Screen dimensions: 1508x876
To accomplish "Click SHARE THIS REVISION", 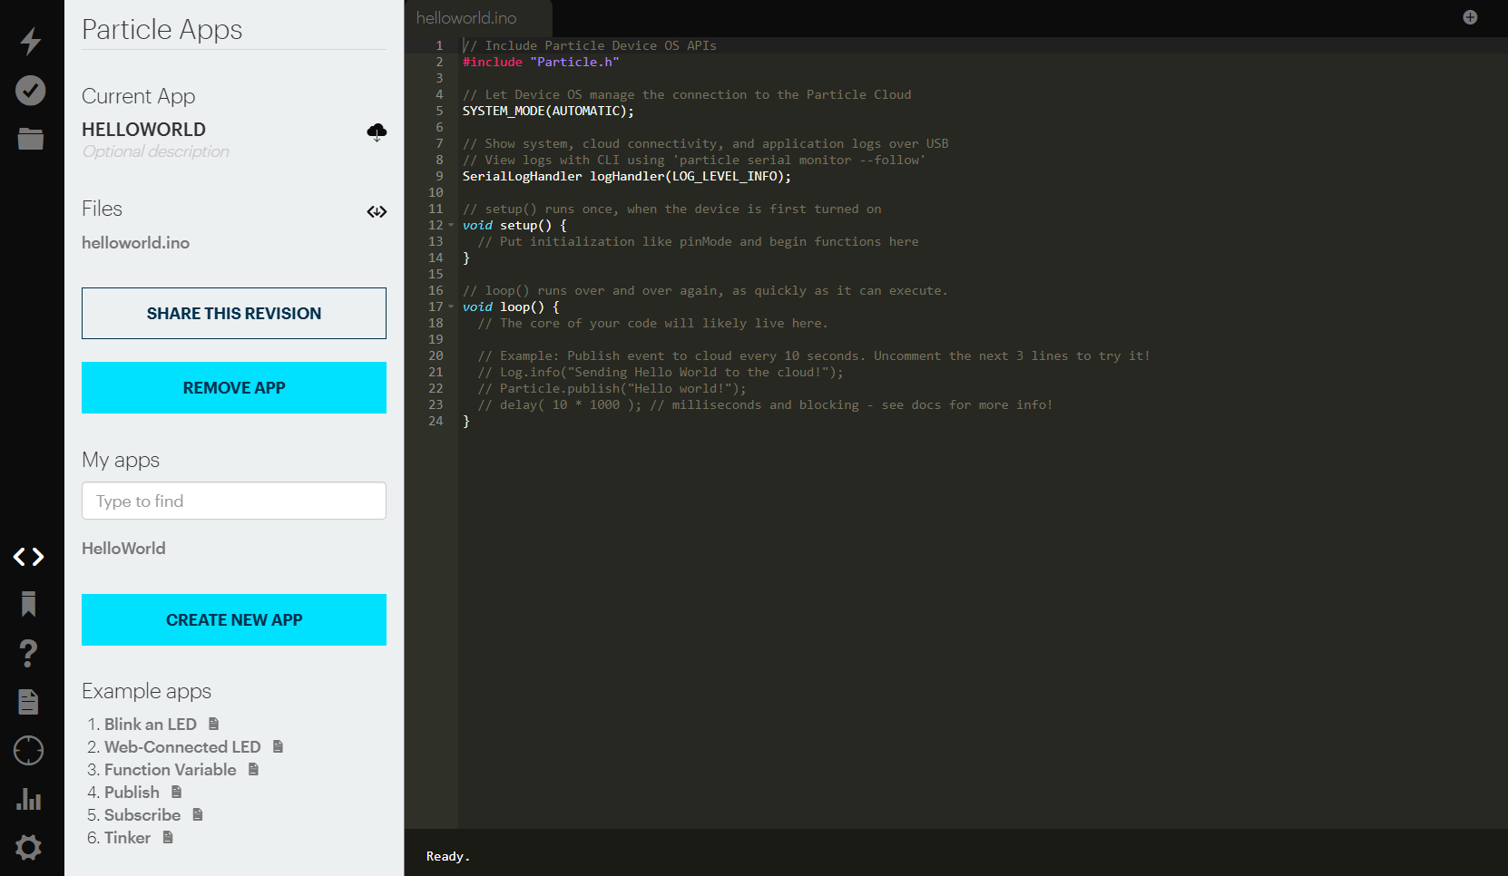I will 233,313.
